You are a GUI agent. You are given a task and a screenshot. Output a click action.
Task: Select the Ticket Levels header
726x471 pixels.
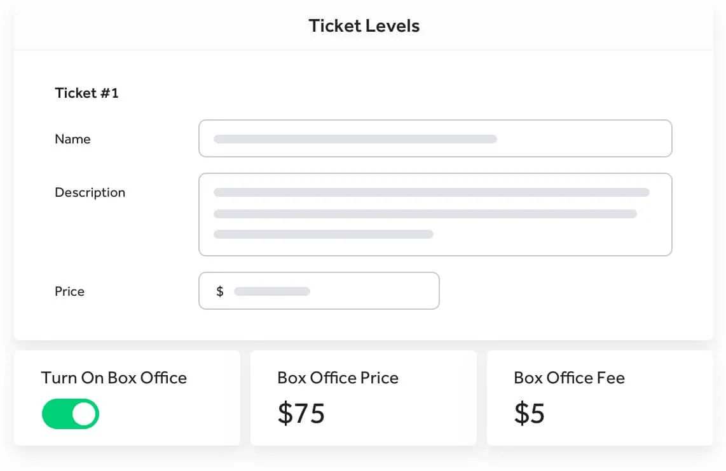[x=364, y=25]
